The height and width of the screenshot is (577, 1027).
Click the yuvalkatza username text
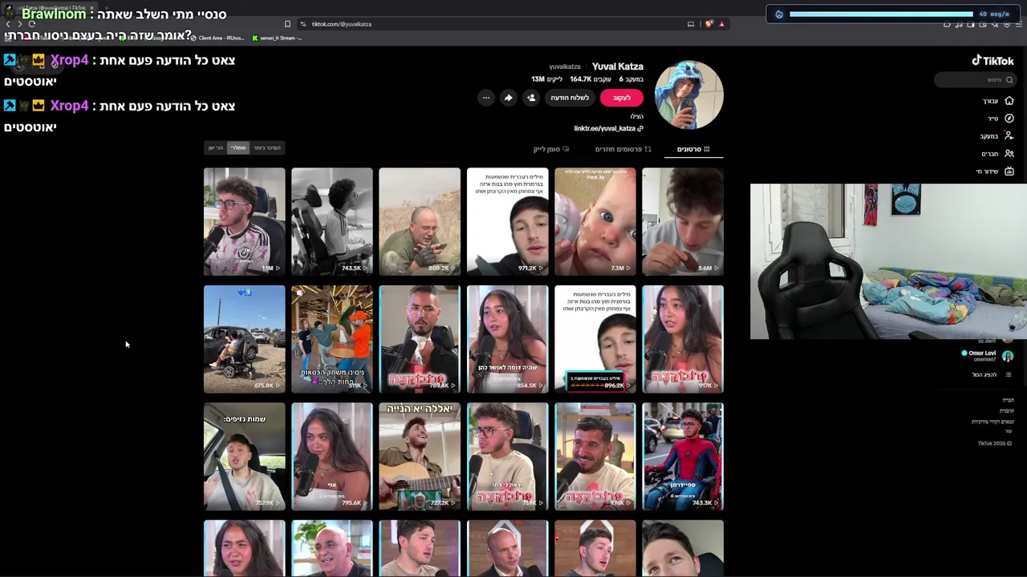coord(565,67)
